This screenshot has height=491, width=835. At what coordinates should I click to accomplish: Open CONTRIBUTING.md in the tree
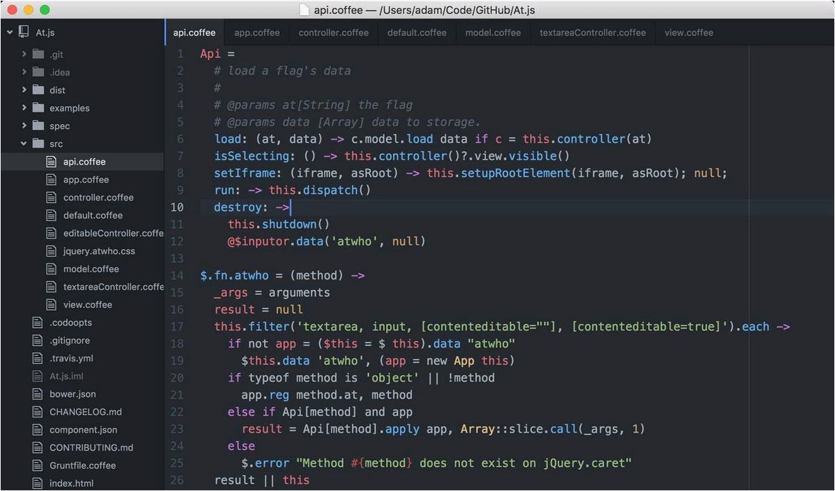(91, 447)
